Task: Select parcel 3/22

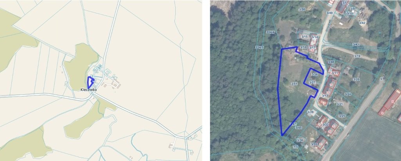Action: click(325, 124)
